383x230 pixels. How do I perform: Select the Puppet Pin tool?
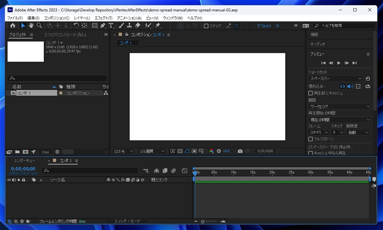click(x=158, y=25)
